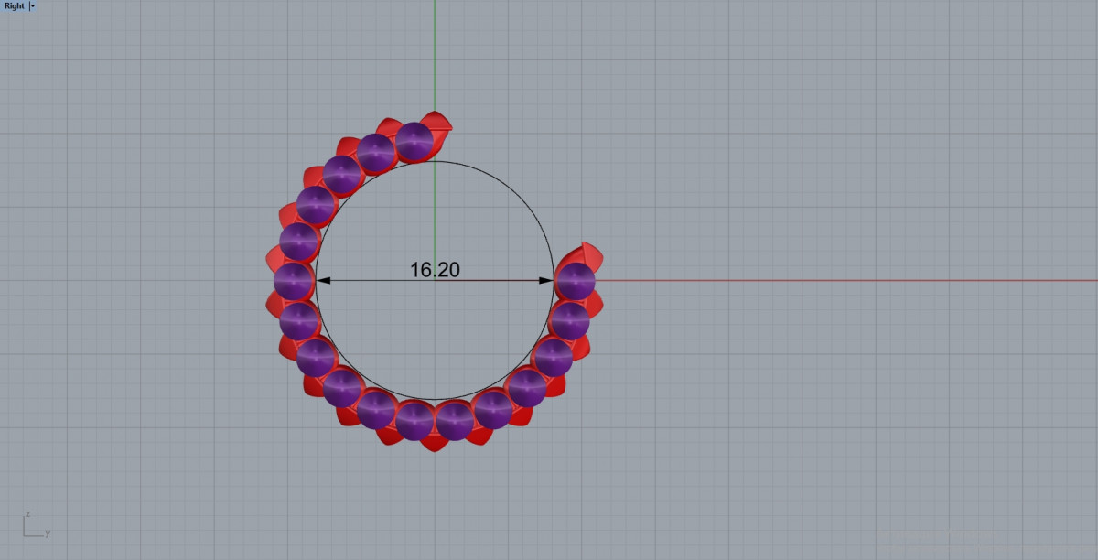Open the viewport menu dropdown arrow
Screen dimensions: 1098x560
coord(33,5)
